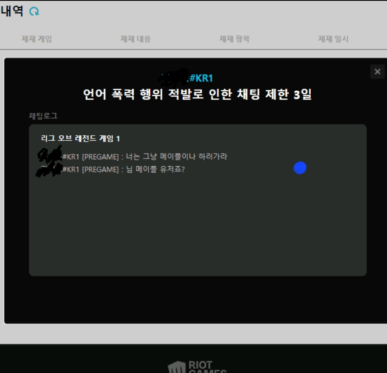Select the 제재 게임 column header
This screenshot has width=387, height=373.
[37, 39]
